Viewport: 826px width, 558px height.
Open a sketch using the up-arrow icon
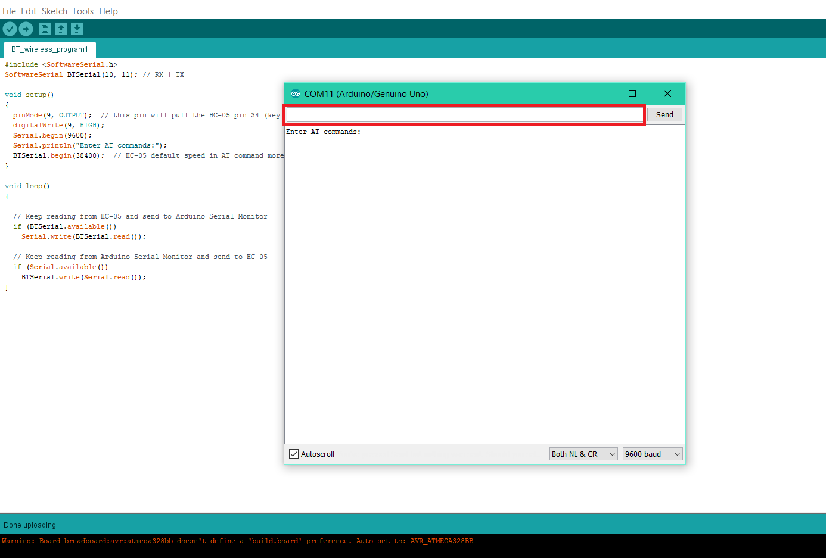(61, 29)
